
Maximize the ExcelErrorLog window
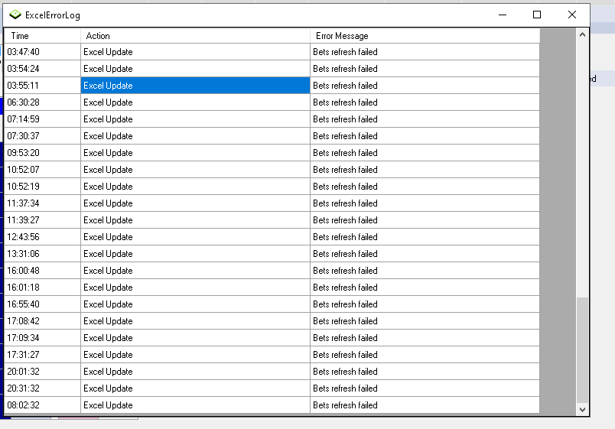pos(537,15)
